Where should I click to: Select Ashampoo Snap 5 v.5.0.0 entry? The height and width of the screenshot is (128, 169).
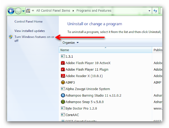click(84, 102)
